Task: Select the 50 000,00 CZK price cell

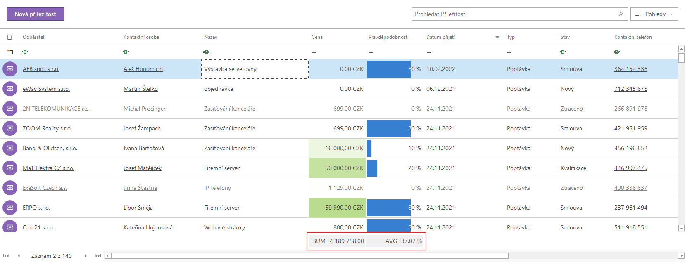Action: (337, 168)
